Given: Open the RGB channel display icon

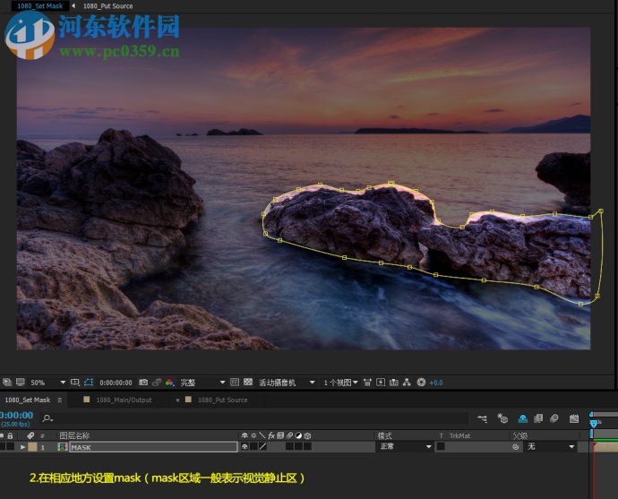Looking at the screenshot, I should (169, 382).
